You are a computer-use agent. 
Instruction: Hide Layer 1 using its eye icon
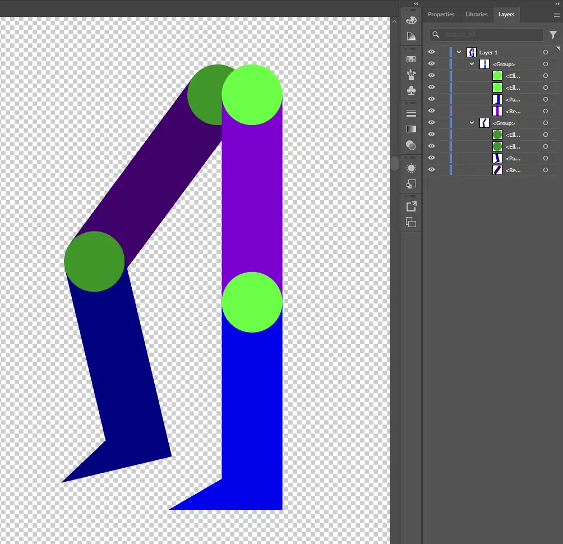pyautogui.click(x=431, y=52)
